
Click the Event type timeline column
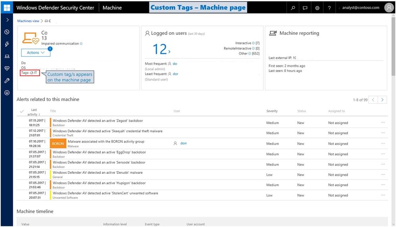point(152,224)
